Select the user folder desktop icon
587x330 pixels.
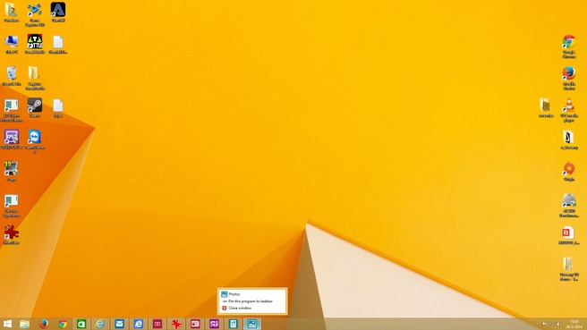point(12,13)
